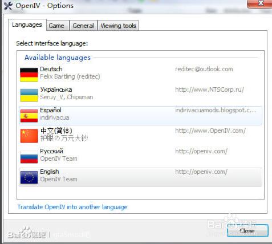The image size is (272, 244).
Task: Click OpenIV Team under Русский
Action: pyautogui.click(x=59, y=158)
